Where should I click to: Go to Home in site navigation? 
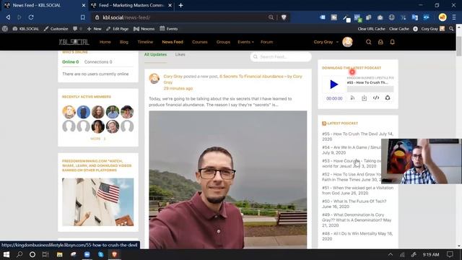pos(105,42)
